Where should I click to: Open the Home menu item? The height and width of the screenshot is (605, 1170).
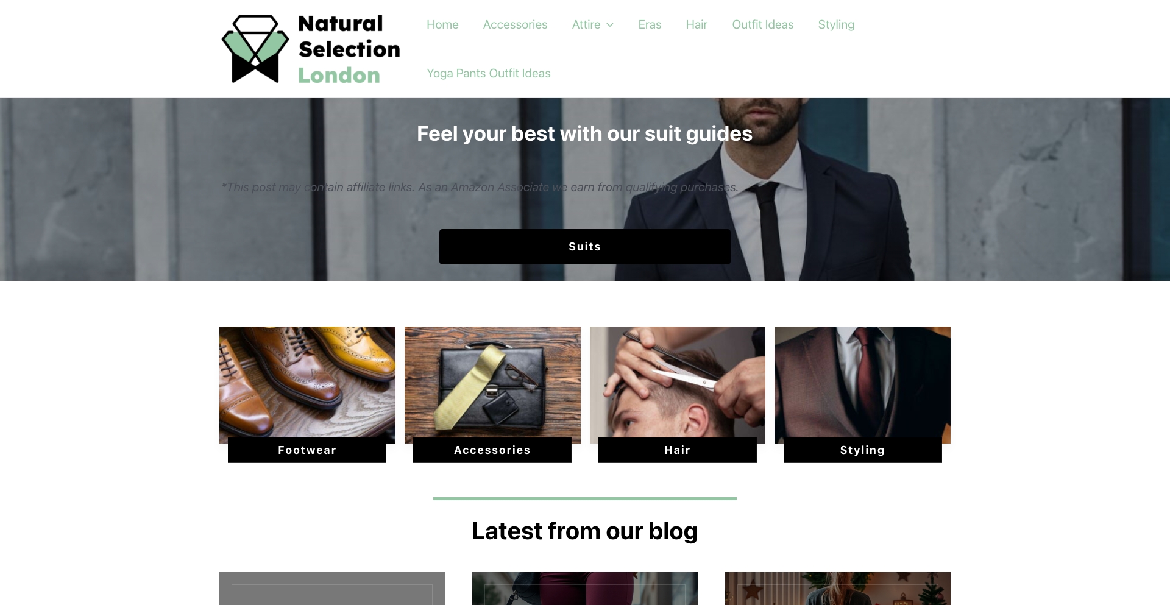[442, 24]
